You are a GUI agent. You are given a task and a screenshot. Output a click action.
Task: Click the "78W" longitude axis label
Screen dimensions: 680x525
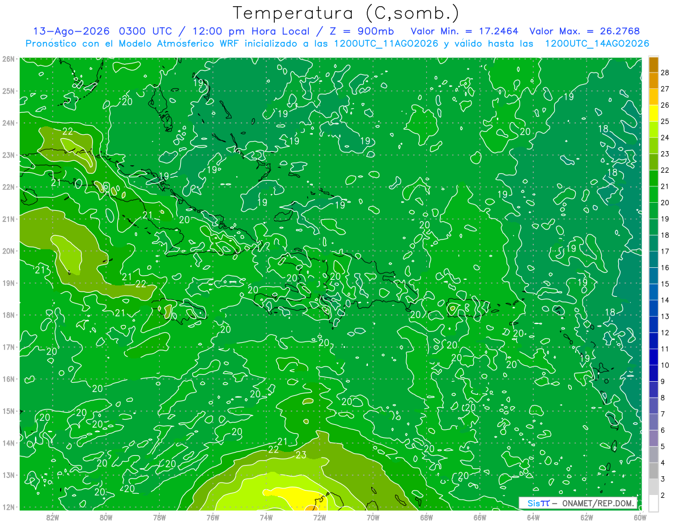tap(159, 518)
